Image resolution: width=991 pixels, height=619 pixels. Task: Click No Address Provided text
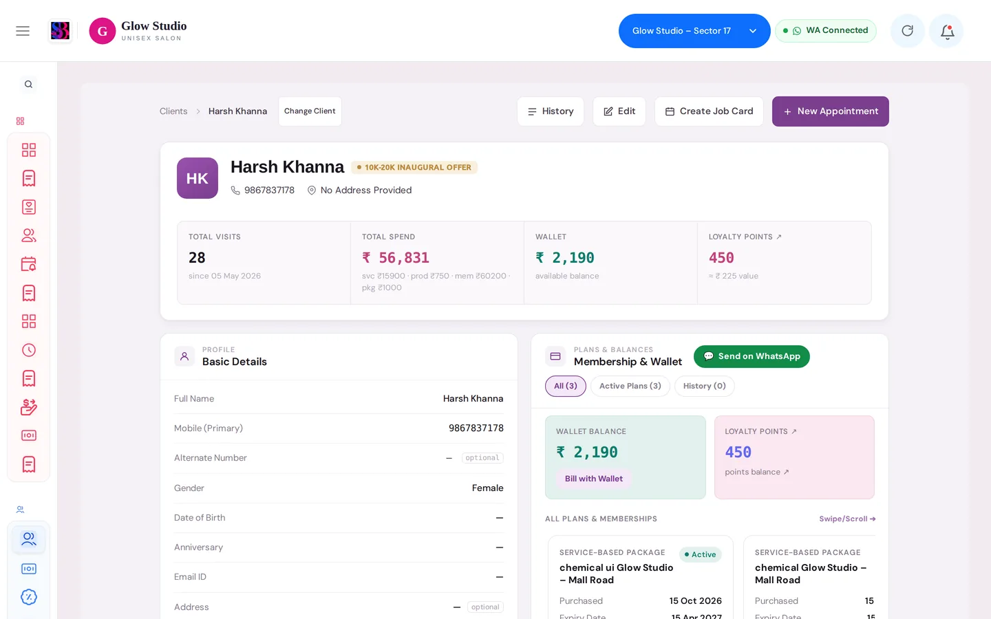[366, 191]
